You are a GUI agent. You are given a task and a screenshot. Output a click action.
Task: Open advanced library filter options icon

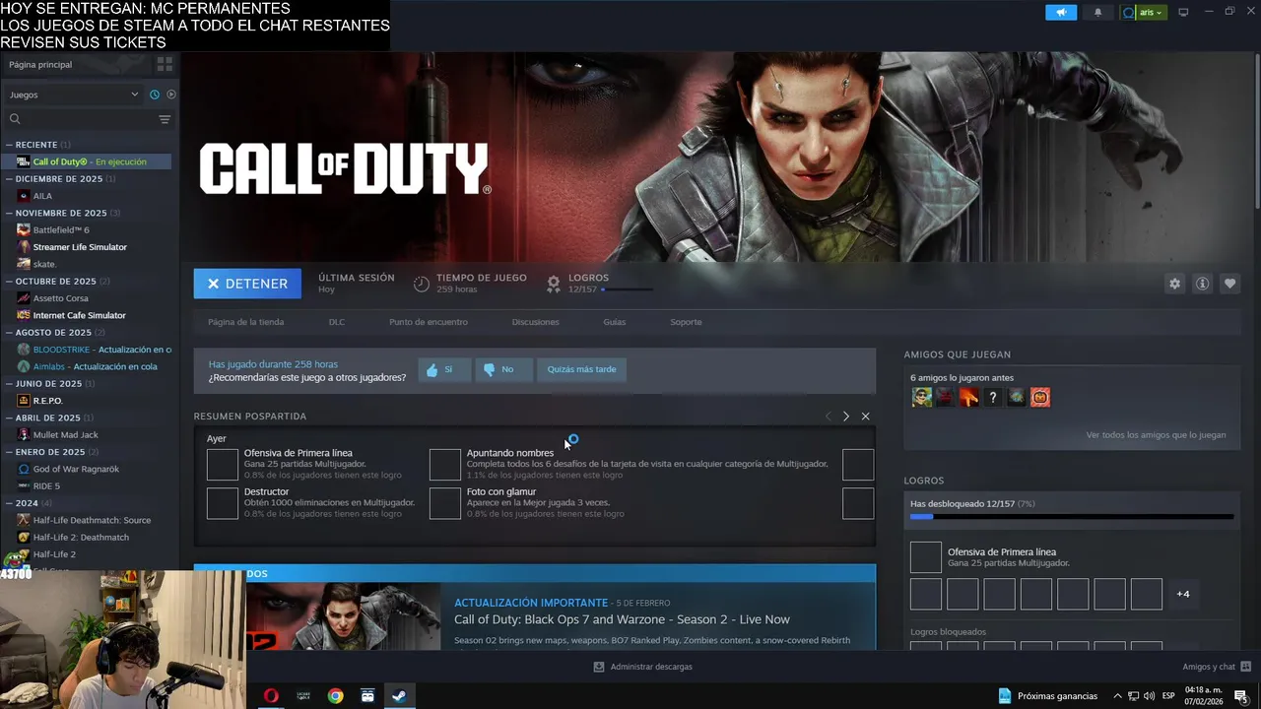pos(165,119)
